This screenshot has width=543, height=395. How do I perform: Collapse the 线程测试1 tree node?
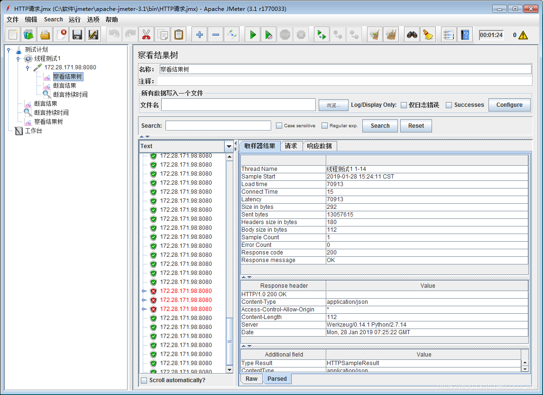point(18,58)
